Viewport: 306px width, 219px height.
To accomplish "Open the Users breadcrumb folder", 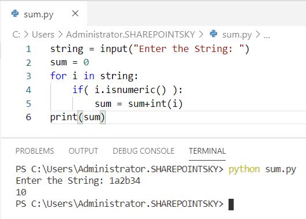I will pyautogui.click(x=43, y=35).
